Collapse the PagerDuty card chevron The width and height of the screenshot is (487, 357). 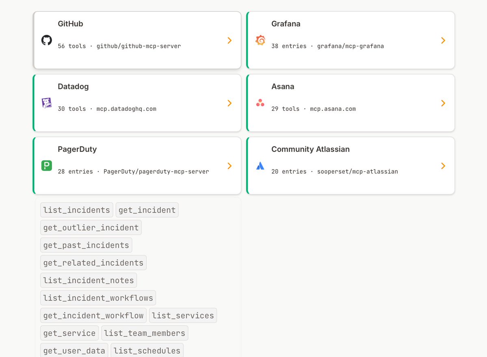pos(229,166)
